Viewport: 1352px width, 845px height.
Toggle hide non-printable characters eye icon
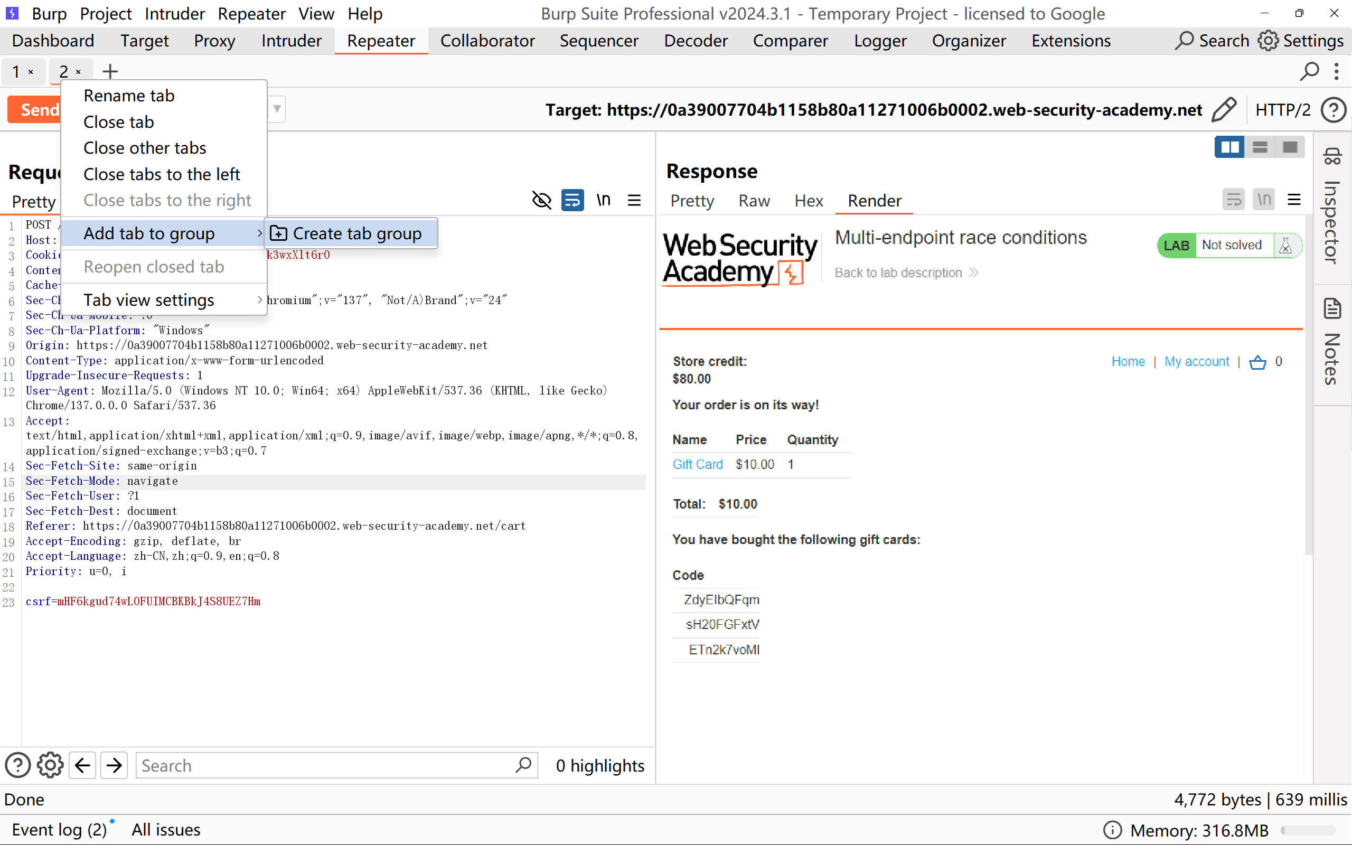click(541, 200)
